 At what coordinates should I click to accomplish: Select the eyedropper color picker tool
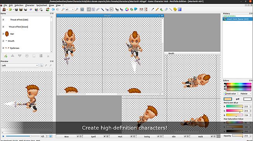coord(152,10)
